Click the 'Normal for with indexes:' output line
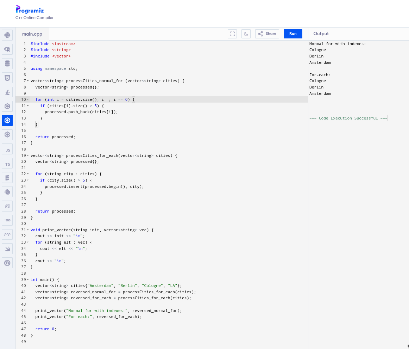Screen dimensions: 409x349 coord(338,44)
